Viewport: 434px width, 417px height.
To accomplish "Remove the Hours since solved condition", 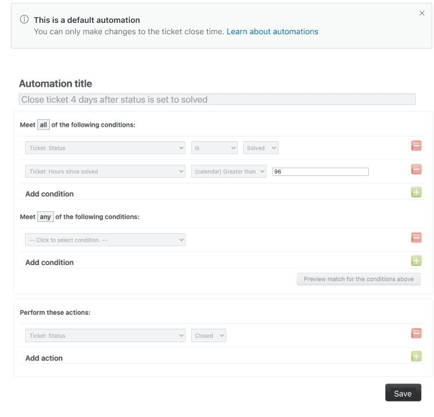I will tap(416, 169).
